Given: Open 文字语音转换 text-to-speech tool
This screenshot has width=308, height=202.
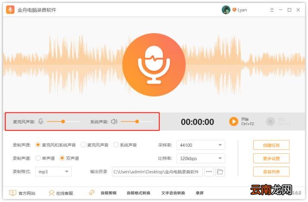Looking at the screenshot, I should [173, 193].
